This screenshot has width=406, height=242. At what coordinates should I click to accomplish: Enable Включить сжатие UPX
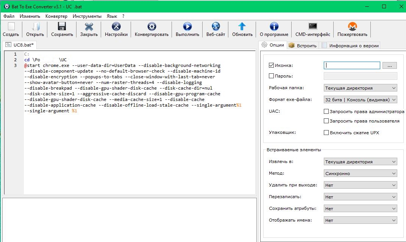tap(326, 133)
